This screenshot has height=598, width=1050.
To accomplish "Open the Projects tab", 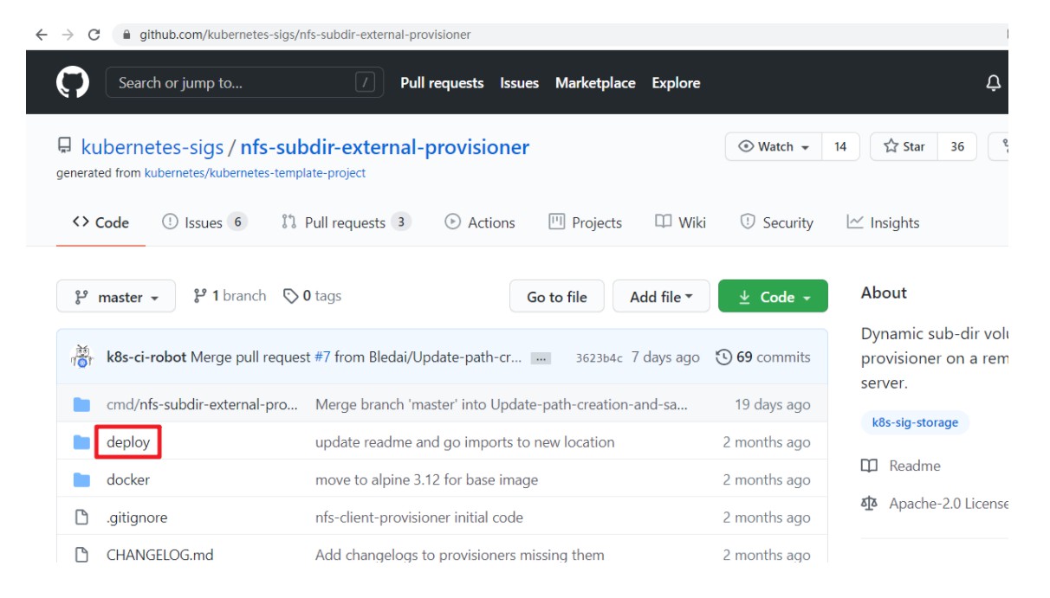I will 586,222.
